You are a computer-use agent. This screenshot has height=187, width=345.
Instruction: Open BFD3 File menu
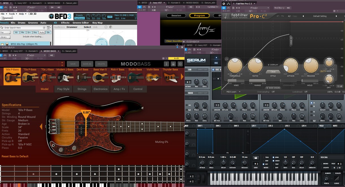(x=3, y=14)
